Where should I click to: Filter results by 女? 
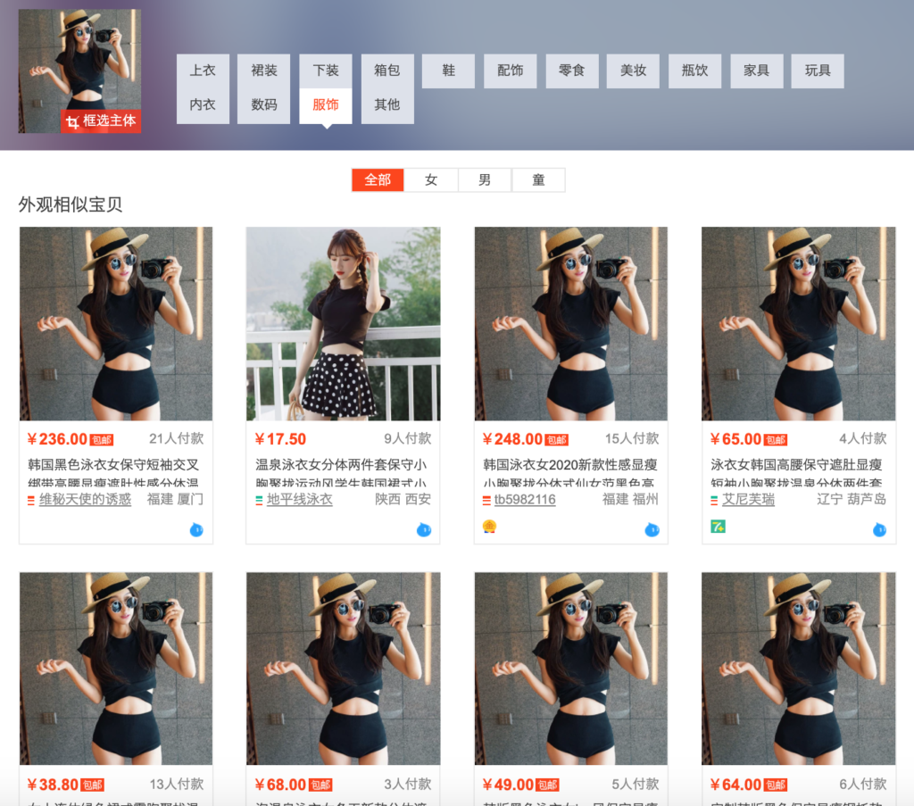pyautogui.click(x=431, y=179)
